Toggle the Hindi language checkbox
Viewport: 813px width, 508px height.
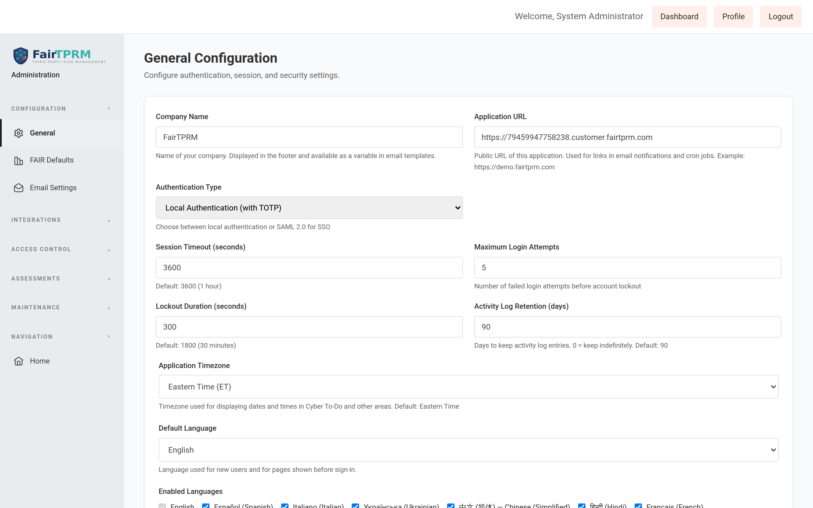pyautogui.click(x=582, y=506)
